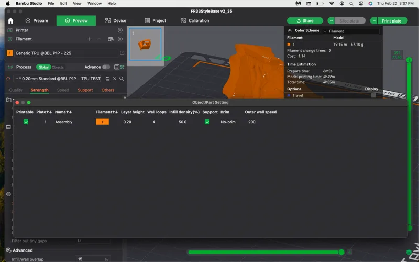The image size is (419, 262).
Task: Open the process preset dropdown
Action: click(58, 79)
